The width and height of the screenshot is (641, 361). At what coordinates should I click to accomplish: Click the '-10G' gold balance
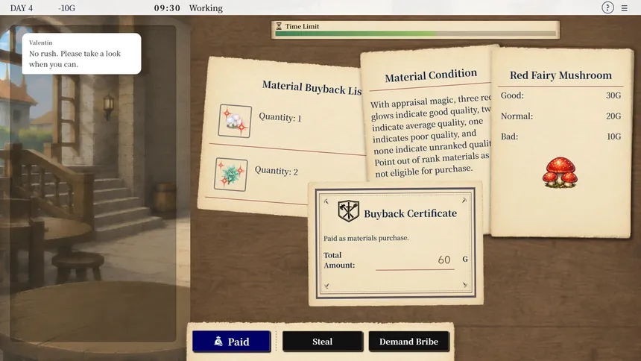66,8
